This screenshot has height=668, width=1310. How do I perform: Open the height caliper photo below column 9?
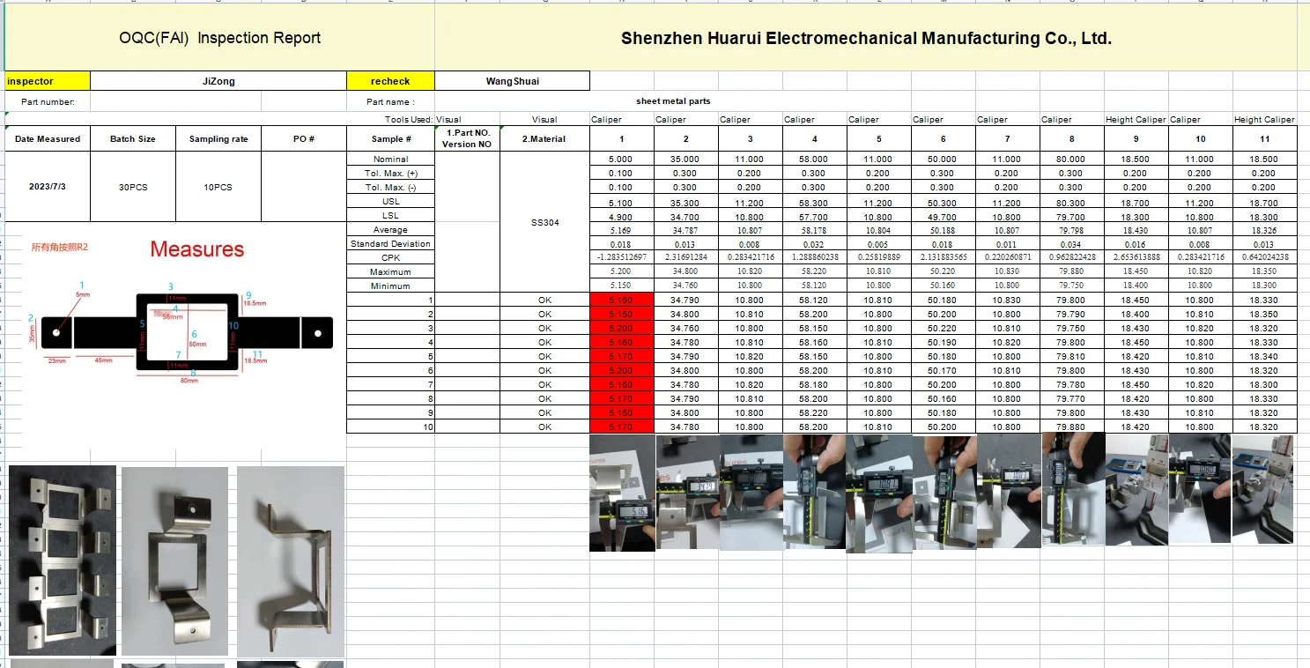click(x=1136, y=489)
